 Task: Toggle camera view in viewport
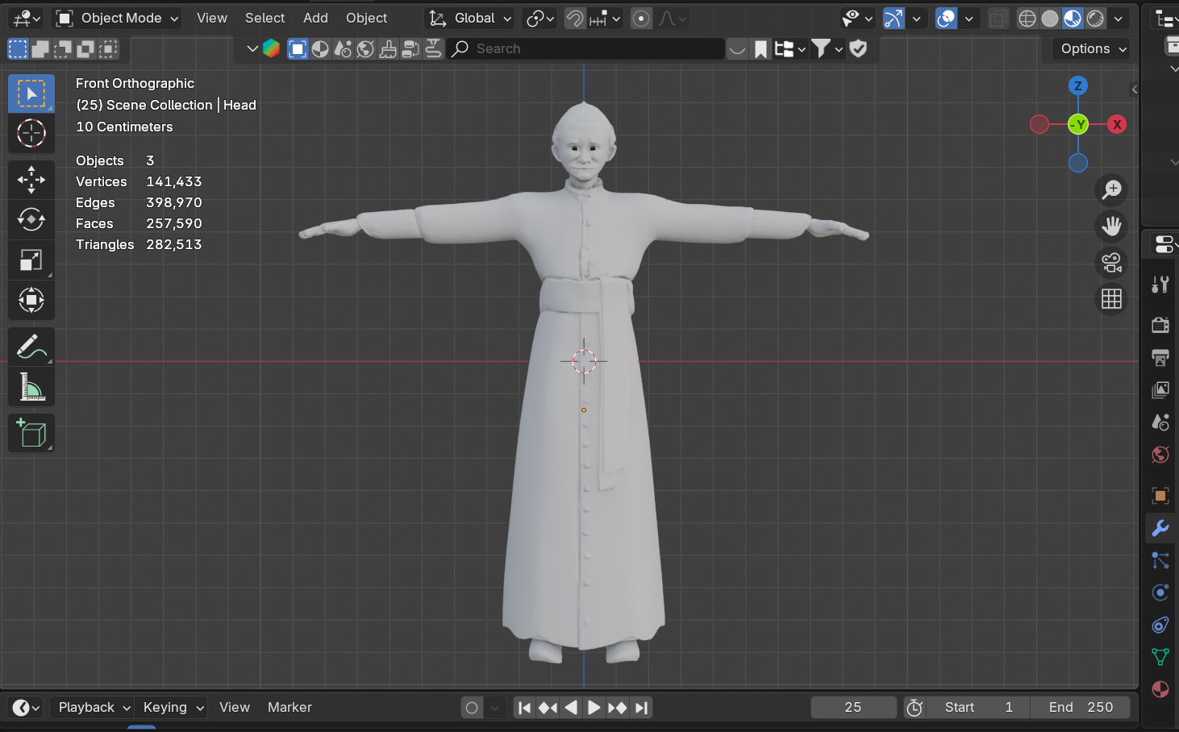(1111, 263)
